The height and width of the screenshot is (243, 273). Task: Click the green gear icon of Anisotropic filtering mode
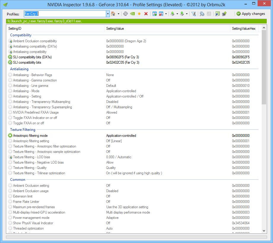click(x=10, y=135)
